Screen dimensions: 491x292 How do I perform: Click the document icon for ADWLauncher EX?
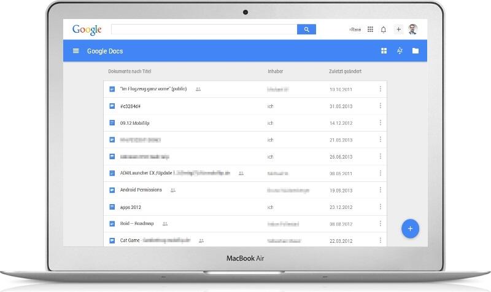(x=112, y=173)
